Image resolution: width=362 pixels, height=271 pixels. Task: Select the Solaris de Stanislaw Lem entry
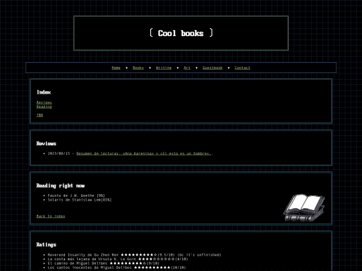tap(80, 200)
